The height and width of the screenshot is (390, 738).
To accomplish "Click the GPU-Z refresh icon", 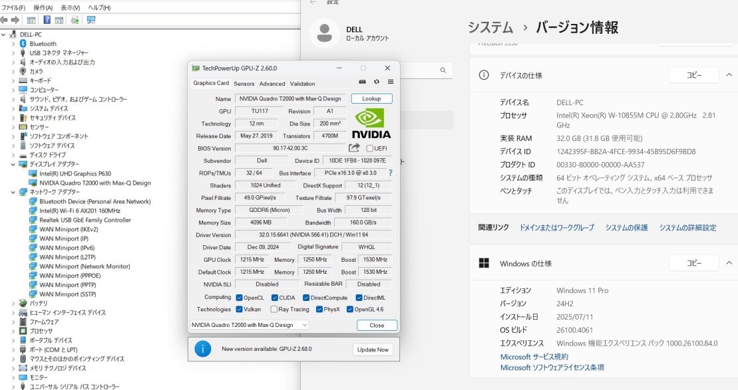I will coord(377,82).
